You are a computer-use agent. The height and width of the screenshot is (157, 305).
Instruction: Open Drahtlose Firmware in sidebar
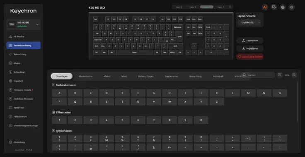pyautogui.click(x=24, y=99)
